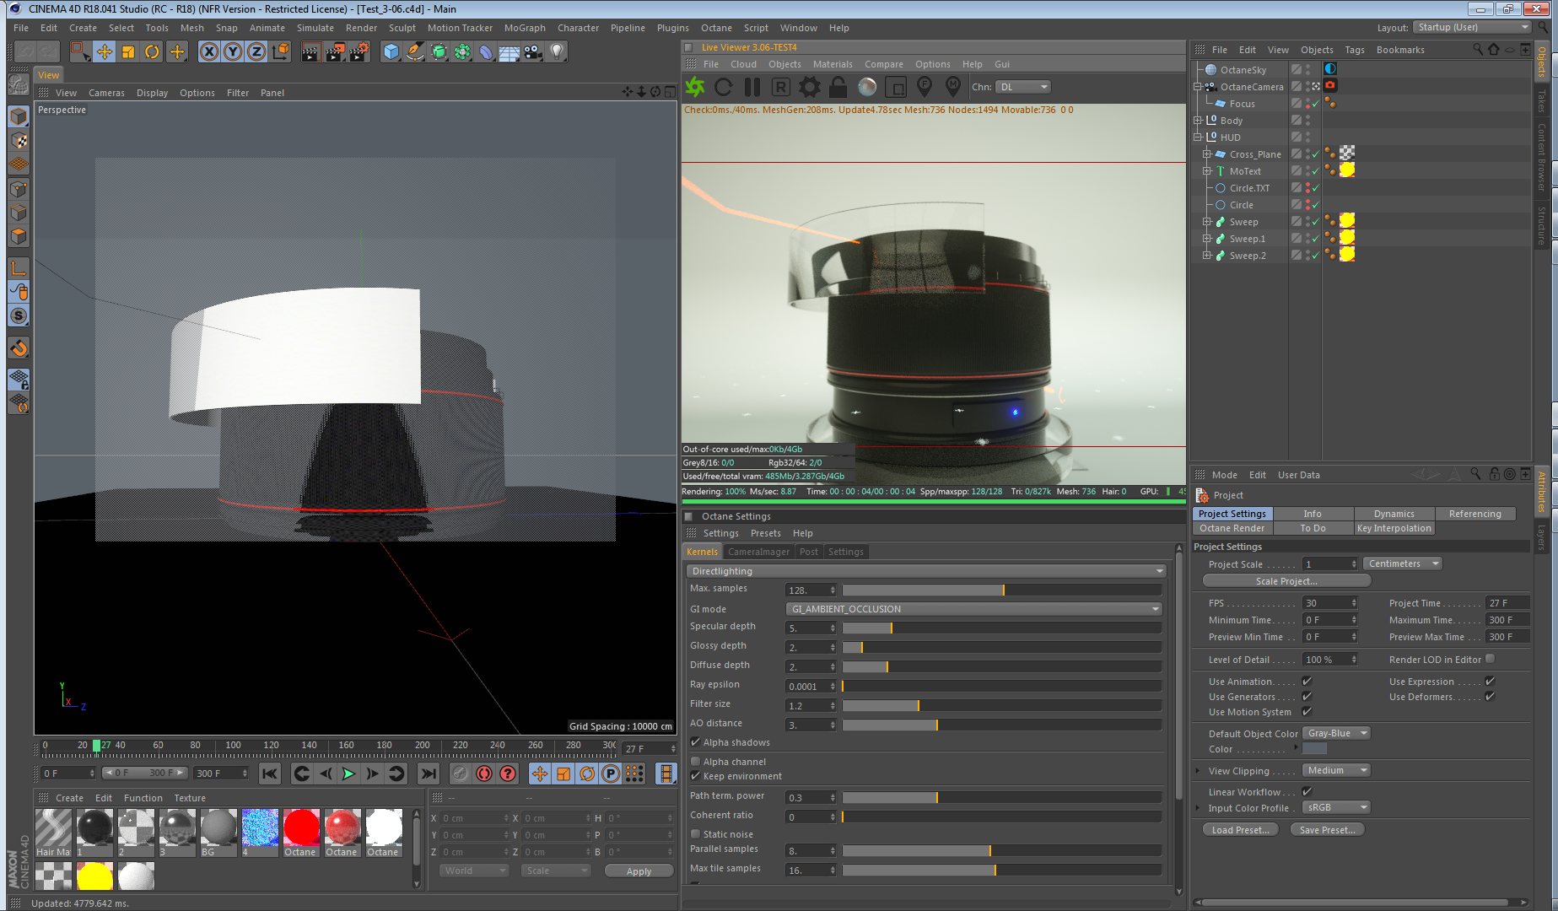Enable the Alpha channel checkbox
Viewport: 1558px width, 911px height.
click(x=696, y=762)
